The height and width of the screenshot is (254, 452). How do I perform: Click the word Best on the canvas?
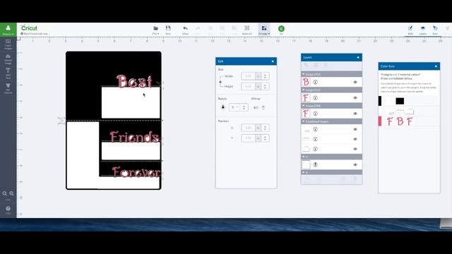(134, 81)
